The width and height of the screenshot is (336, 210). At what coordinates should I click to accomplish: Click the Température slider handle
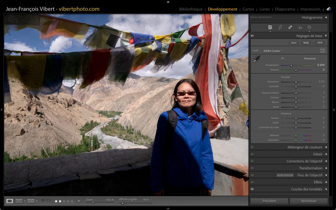291,66
